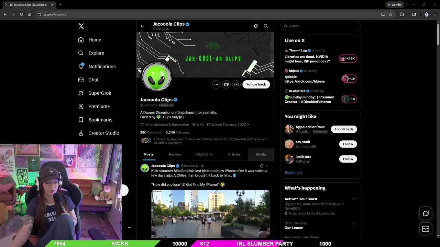Image resolution: width=440 pixels, height=247 pixels.
Task: Click search icon in profile header
Action: point(266,26)
